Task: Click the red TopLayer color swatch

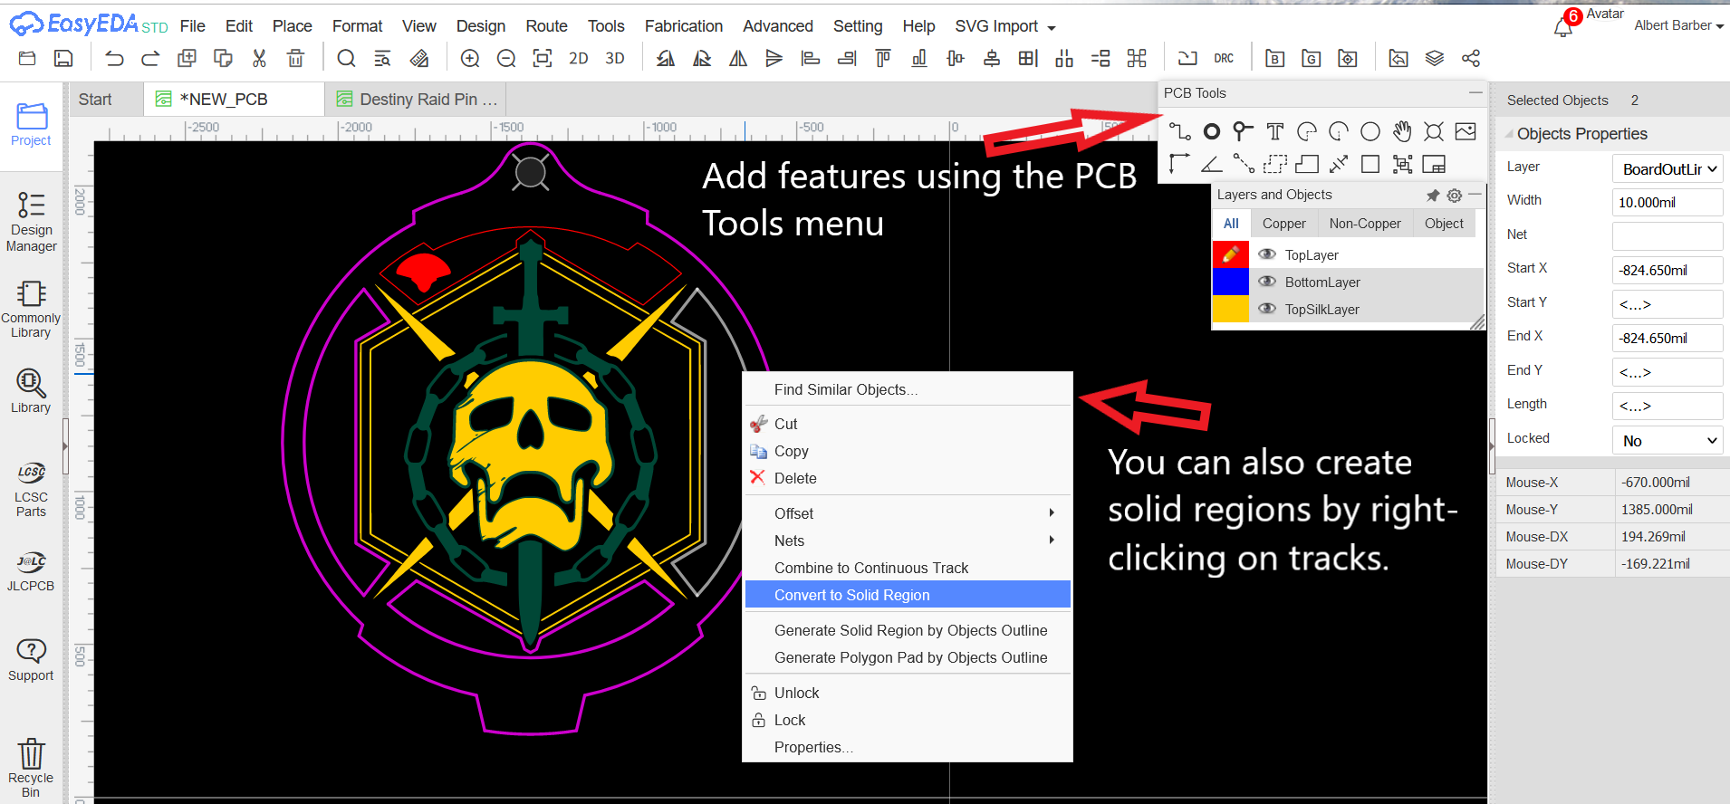Action: tap(1231, 254)
